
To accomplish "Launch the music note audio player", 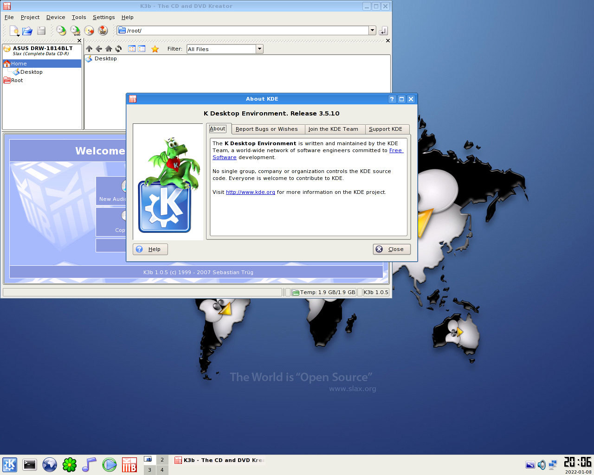I will 89,465.
